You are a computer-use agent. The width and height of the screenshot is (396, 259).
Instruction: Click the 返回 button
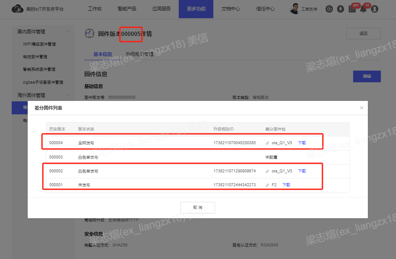pos(364,33)
